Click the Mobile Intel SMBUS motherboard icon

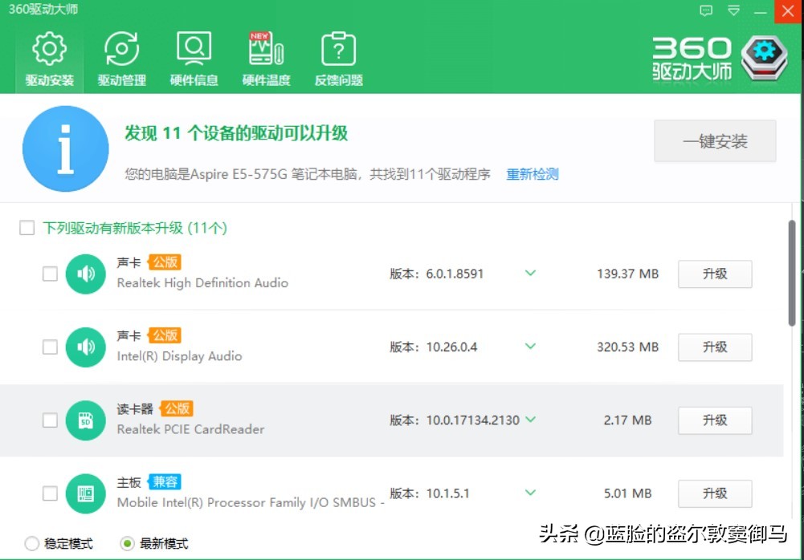click(85, 493)
